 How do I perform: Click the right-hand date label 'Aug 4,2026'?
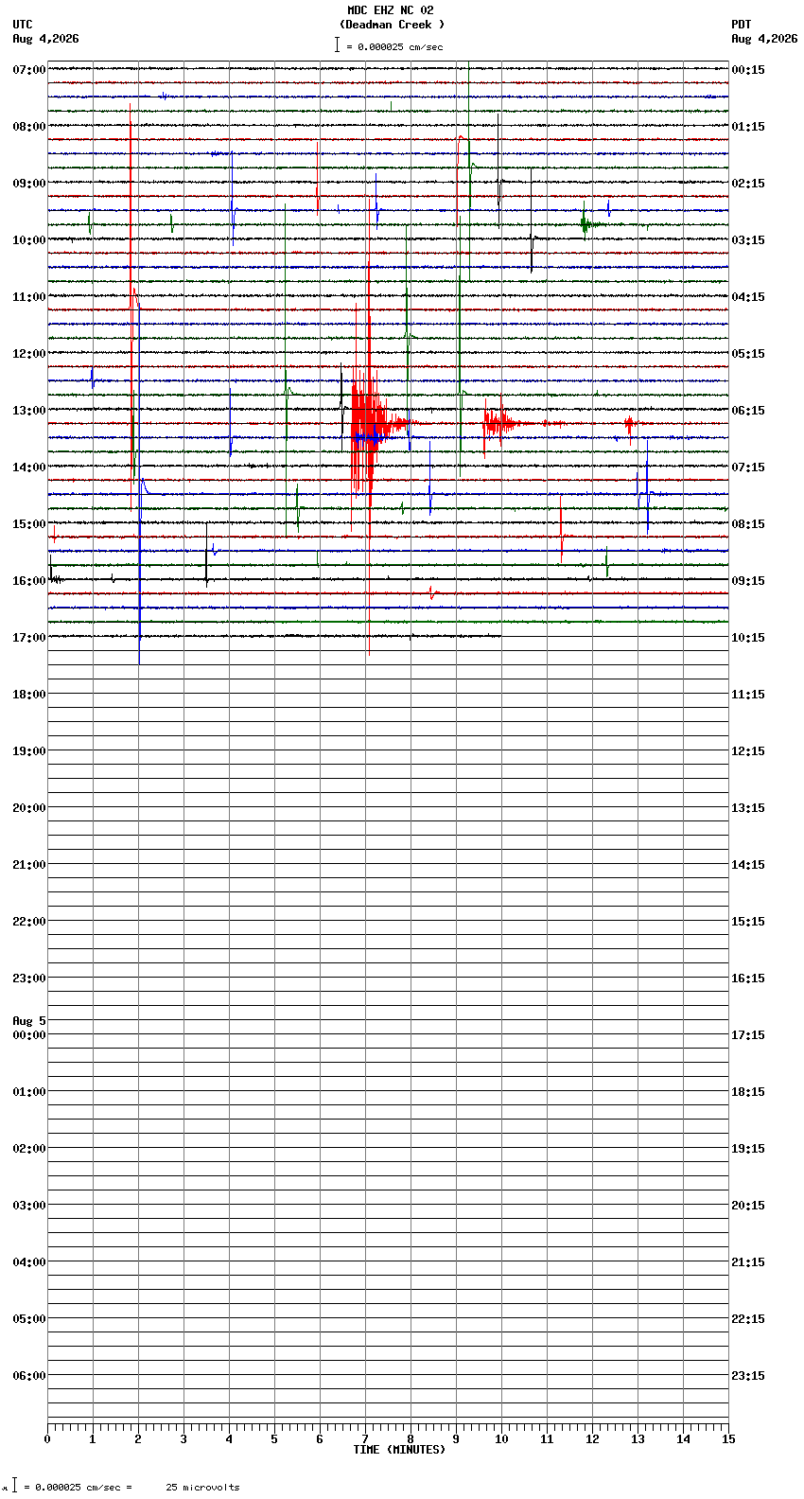[764, 39]
